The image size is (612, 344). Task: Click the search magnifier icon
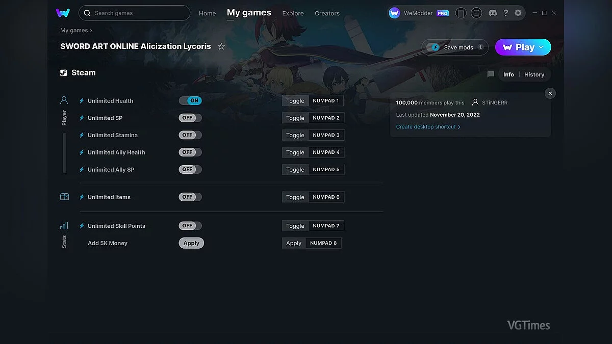pos(87,13)
